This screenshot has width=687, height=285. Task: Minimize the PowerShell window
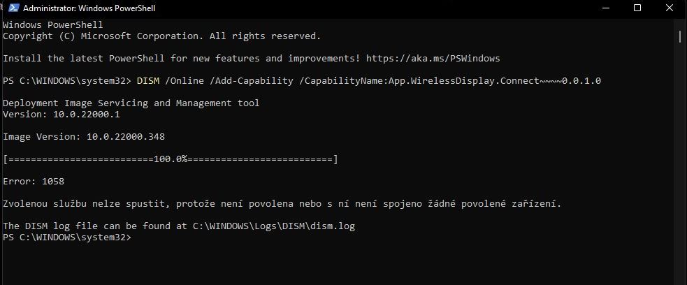[605, 8]
